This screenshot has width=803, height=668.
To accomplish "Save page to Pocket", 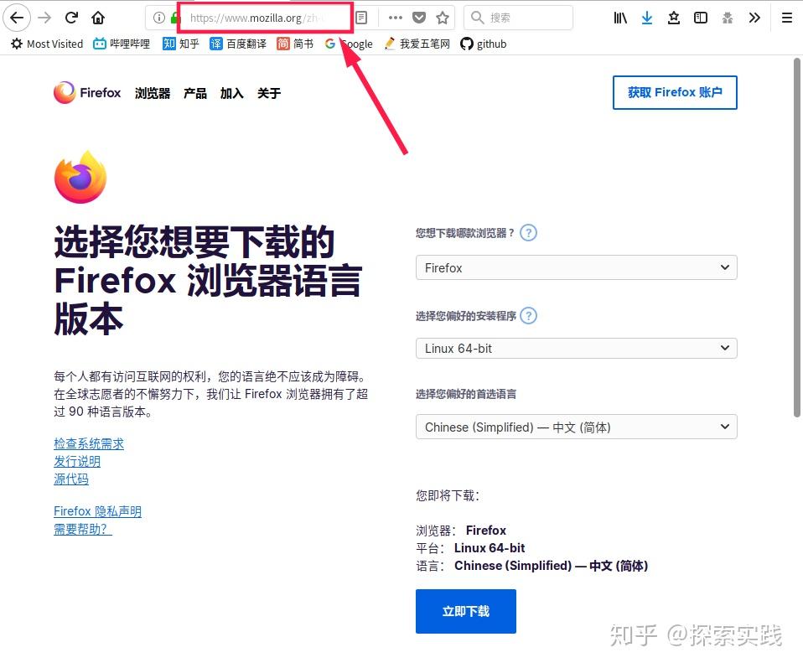I will [x=419, y=18].
